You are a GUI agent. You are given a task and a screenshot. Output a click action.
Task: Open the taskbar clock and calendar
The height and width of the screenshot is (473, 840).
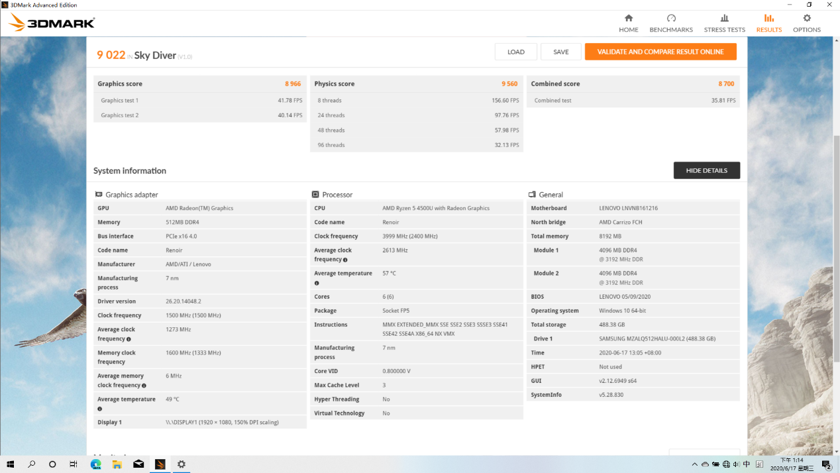coord(792,464)
